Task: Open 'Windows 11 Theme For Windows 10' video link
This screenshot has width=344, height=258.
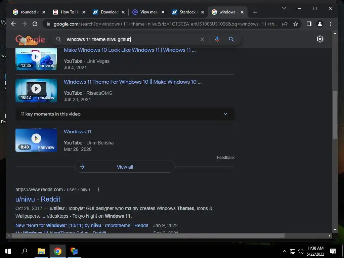Action: (132, 82)
